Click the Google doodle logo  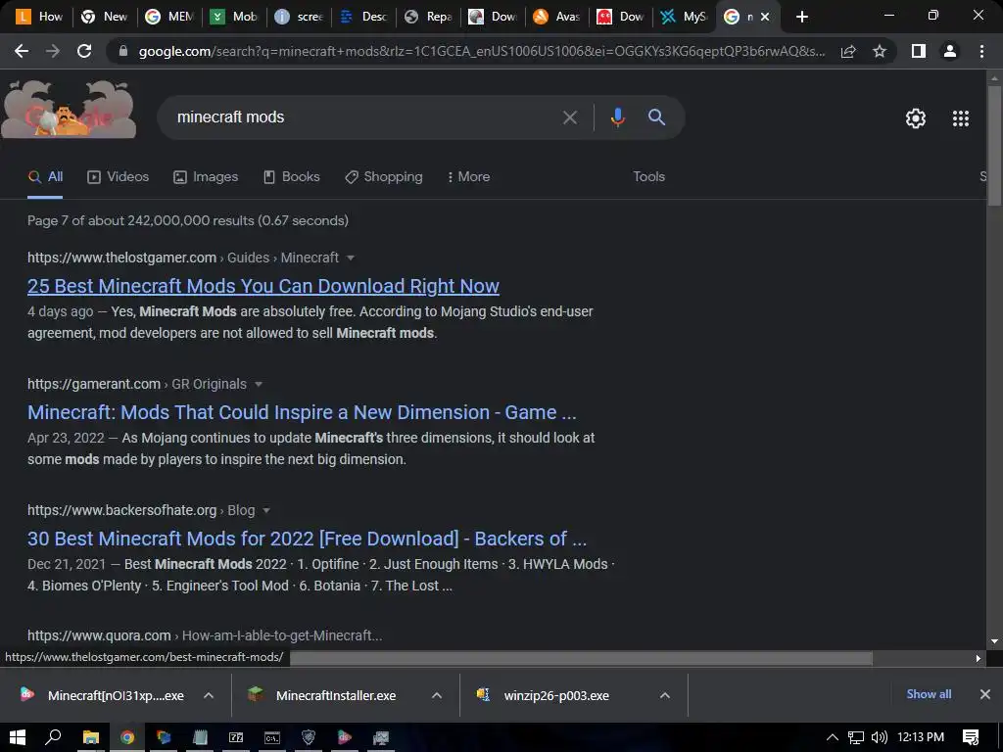[x=69, y=110]
